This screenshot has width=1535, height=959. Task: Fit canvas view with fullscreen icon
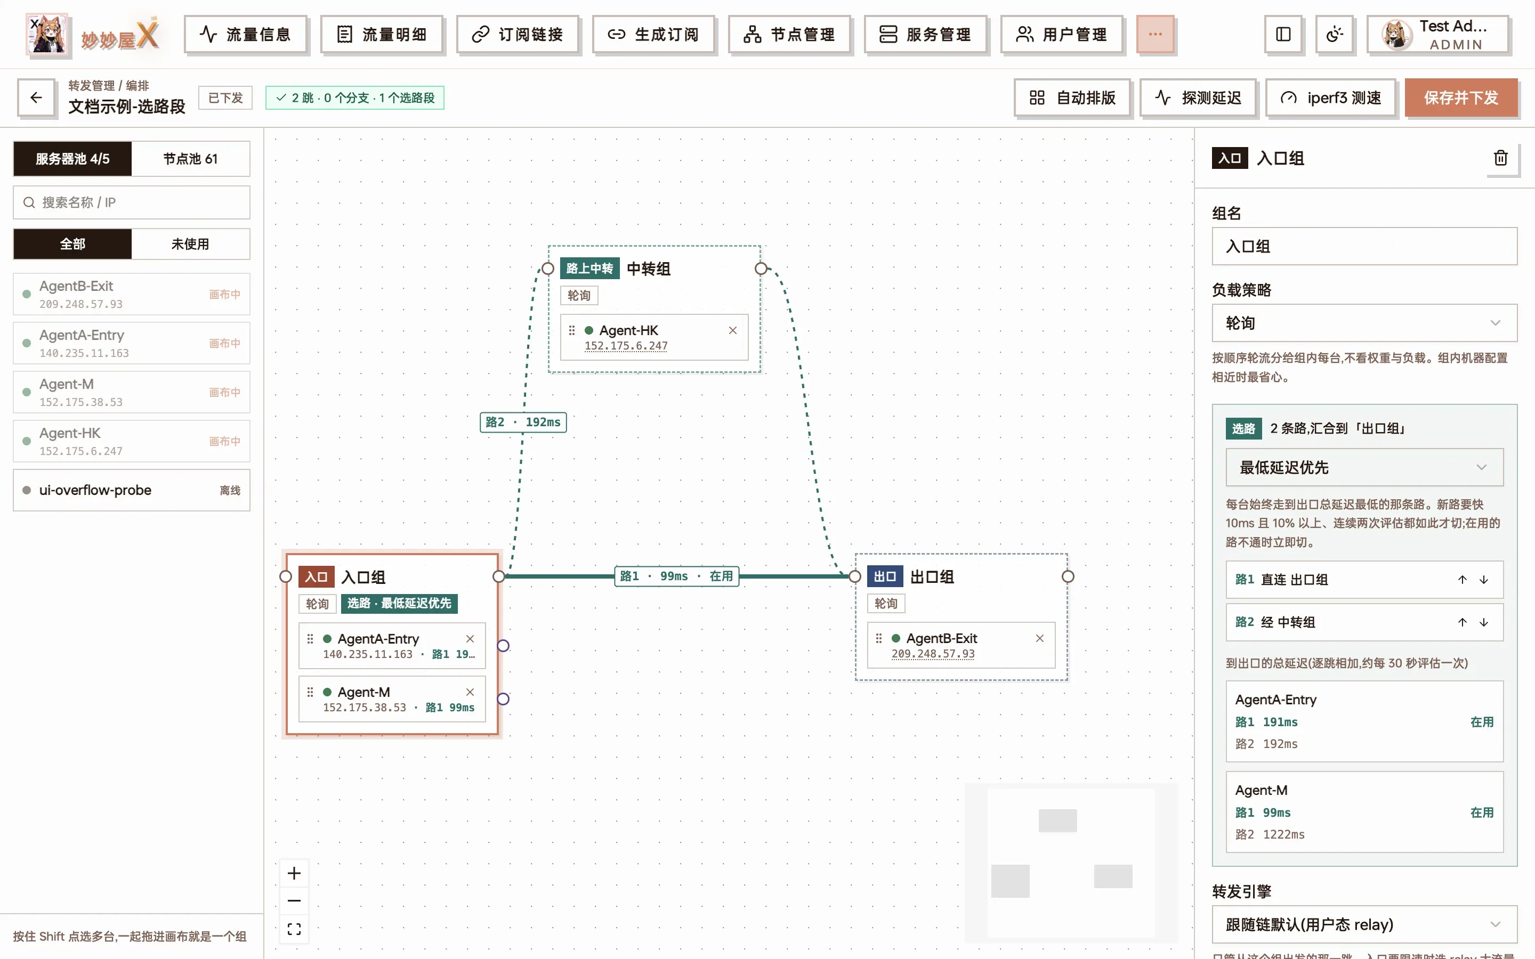[294, 929]
